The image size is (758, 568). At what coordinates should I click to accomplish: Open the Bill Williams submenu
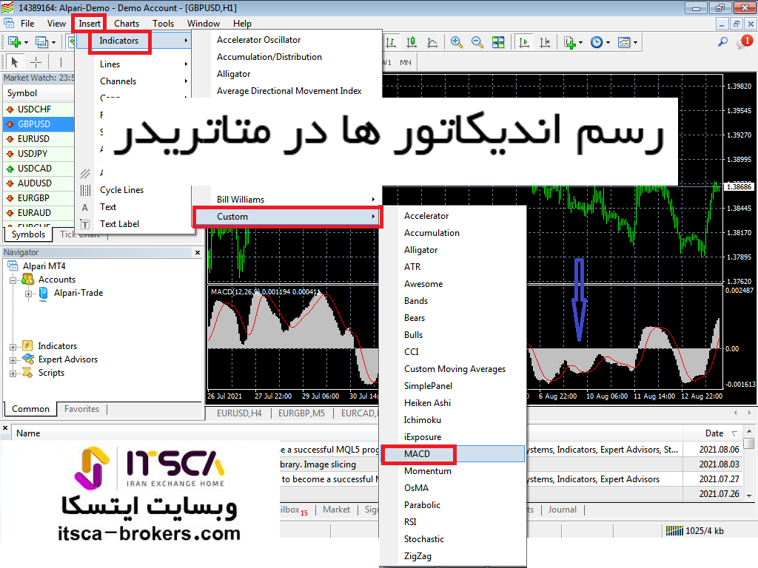point(296,200)
